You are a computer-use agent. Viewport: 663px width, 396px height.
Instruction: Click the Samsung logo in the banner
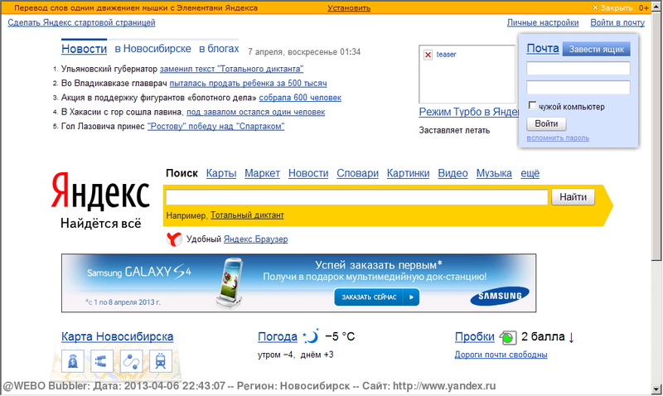pyautogui.click(x=500, y=296)
